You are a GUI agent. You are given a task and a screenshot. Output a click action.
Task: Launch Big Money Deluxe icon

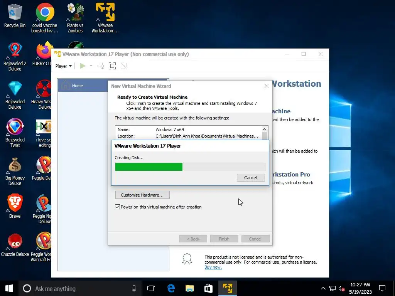[x=15, y=171]
